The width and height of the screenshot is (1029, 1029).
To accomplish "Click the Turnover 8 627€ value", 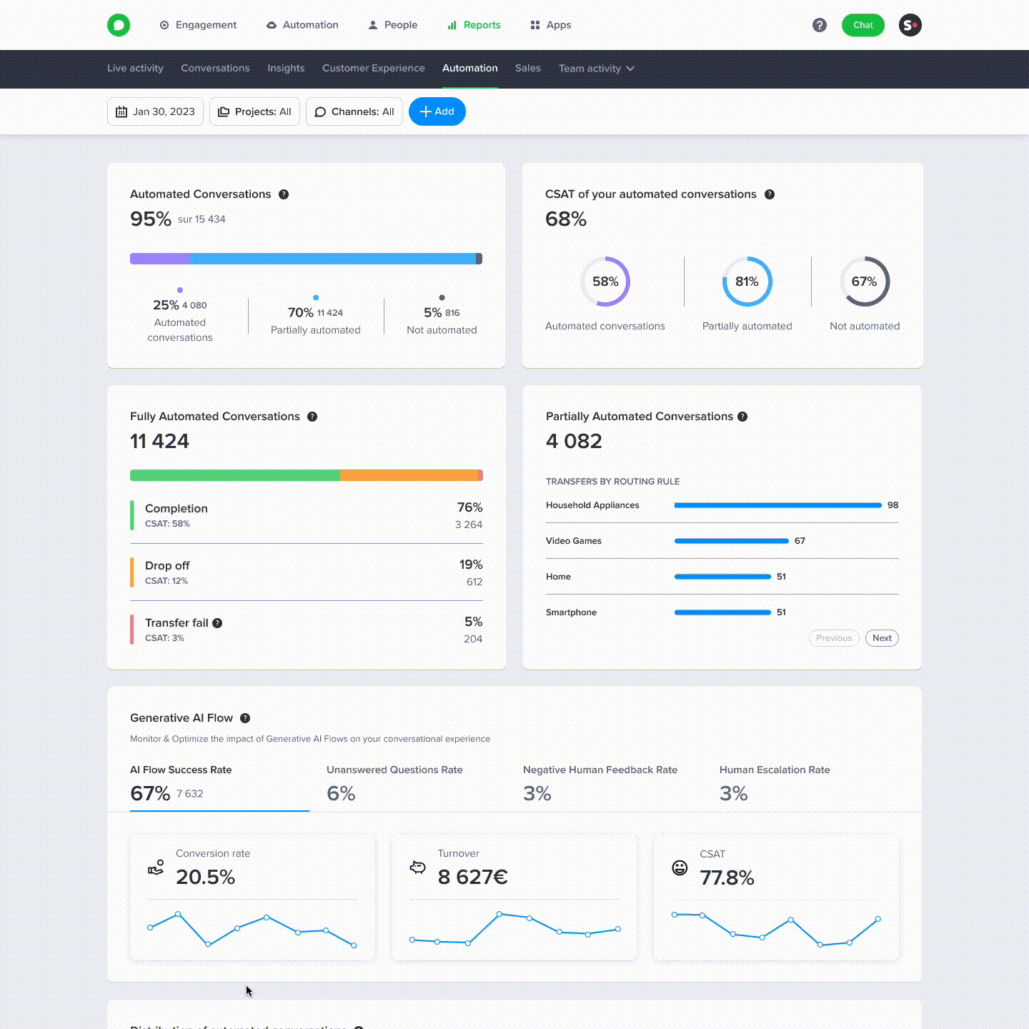I will (473, 877).
